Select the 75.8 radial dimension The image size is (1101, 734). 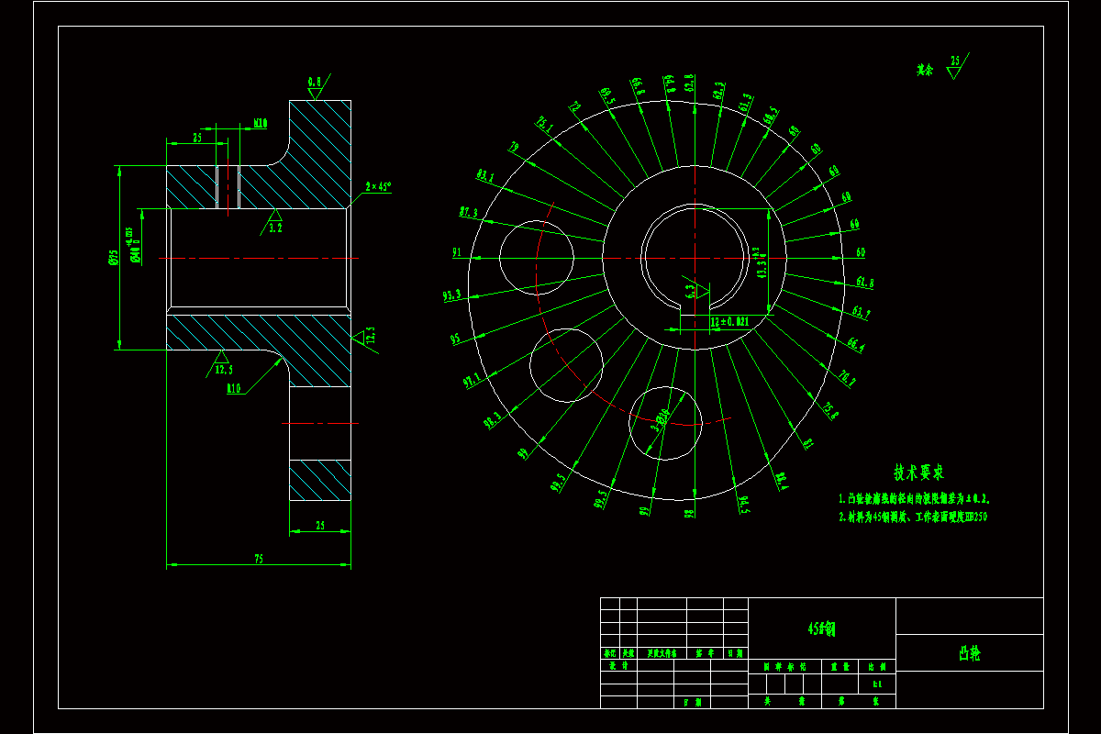pyautogui.click(x=829, y=410)
